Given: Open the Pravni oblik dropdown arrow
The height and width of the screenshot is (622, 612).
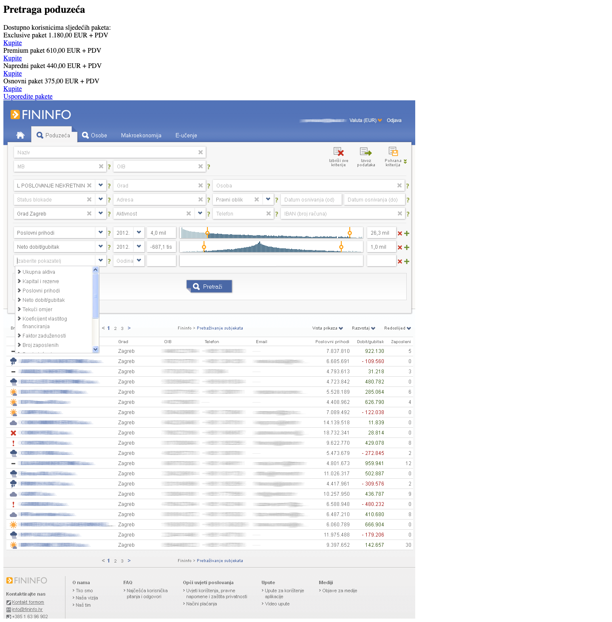Looking at the screenshot, I should click(268, 199).
